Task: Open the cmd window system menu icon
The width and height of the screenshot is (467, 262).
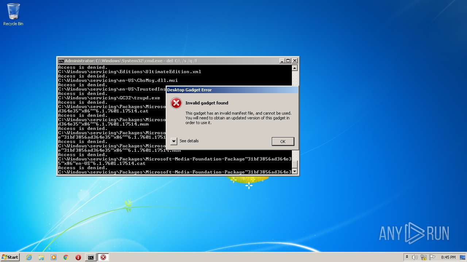Action: click(61, 61)
